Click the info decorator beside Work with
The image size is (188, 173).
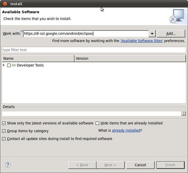tap(22, 31)
